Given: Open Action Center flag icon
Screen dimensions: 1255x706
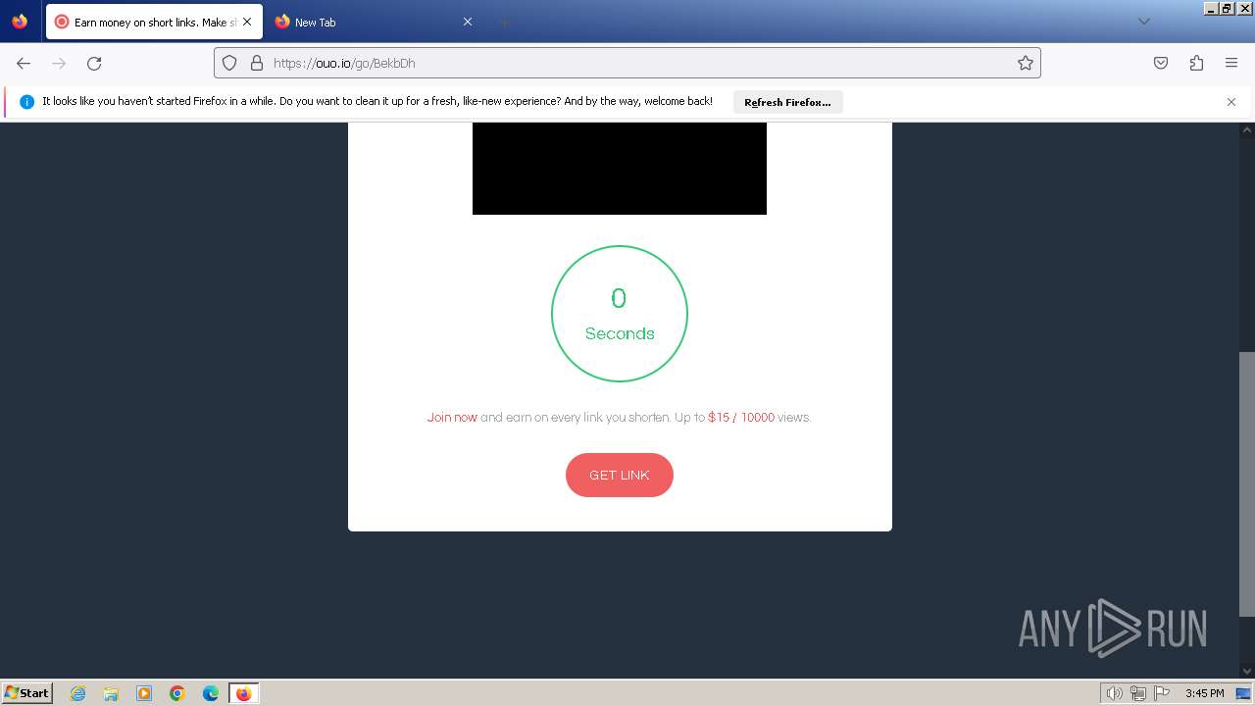Looking at the screenshot, I should pyautogui.click(x=1163, y=693).
